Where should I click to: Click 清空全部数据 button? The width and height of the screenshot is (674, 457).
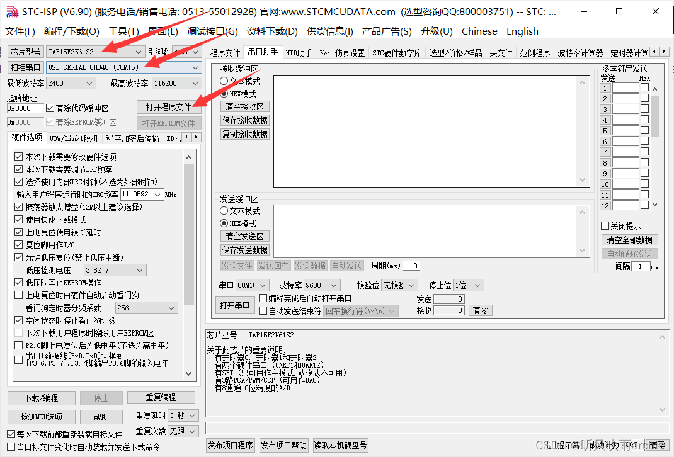629,240
